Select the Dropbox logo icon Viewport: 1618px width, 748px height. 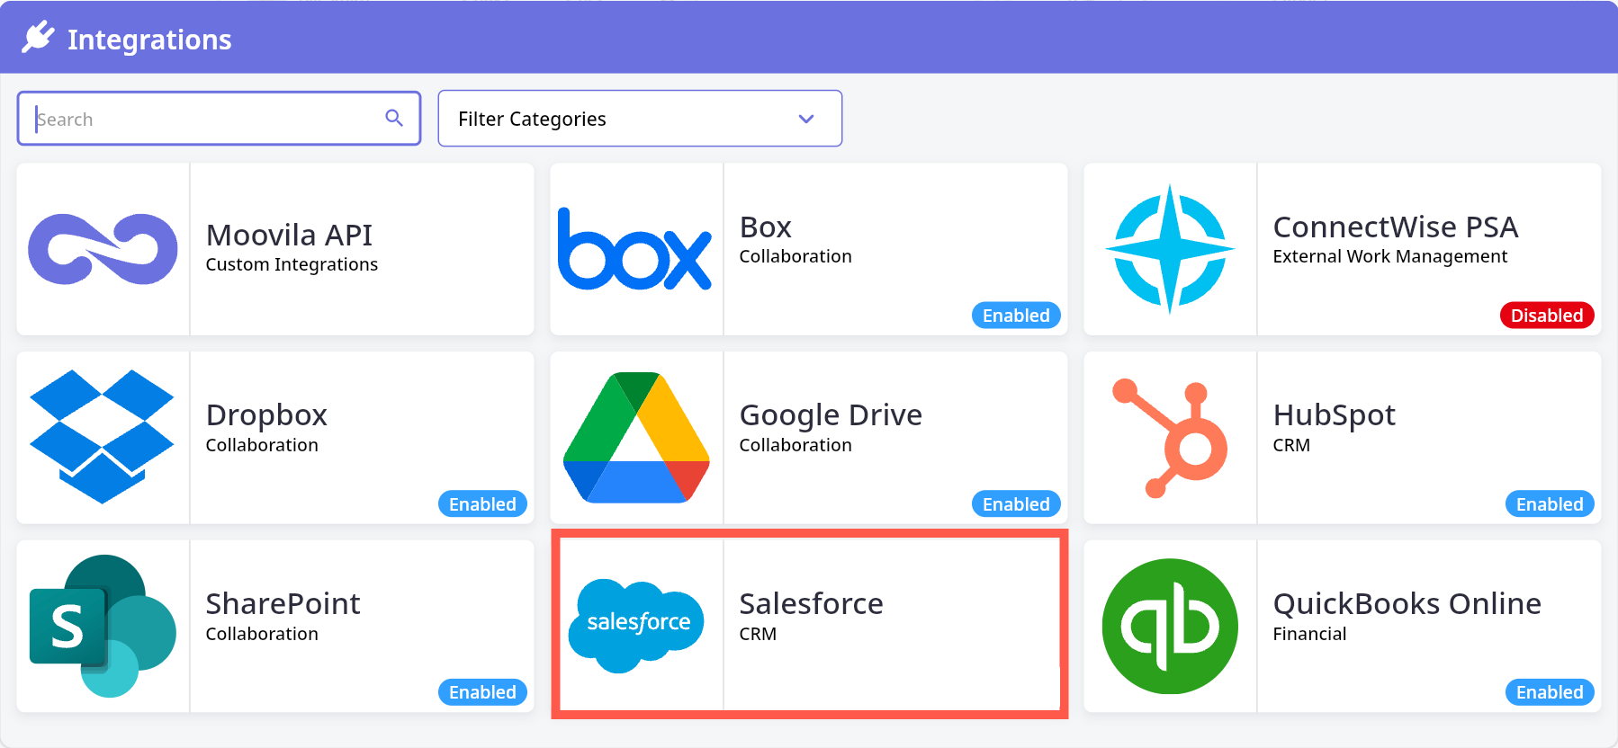point(103,437)
